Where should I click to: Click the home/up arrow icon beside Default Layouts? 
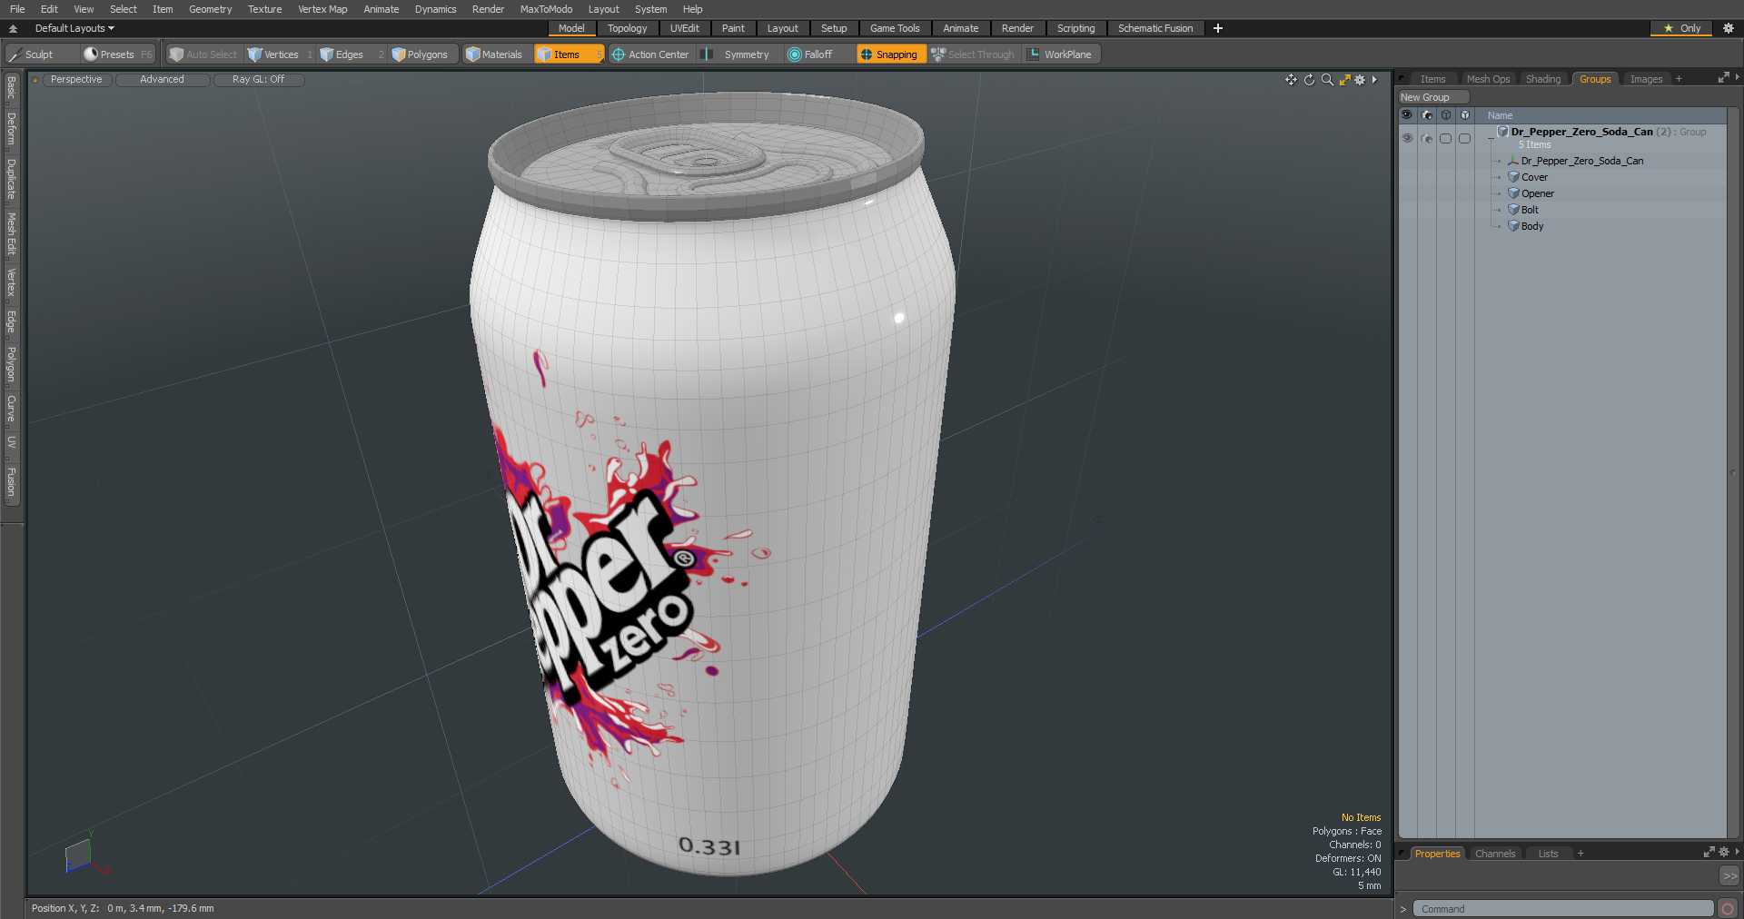pos(14,28)
